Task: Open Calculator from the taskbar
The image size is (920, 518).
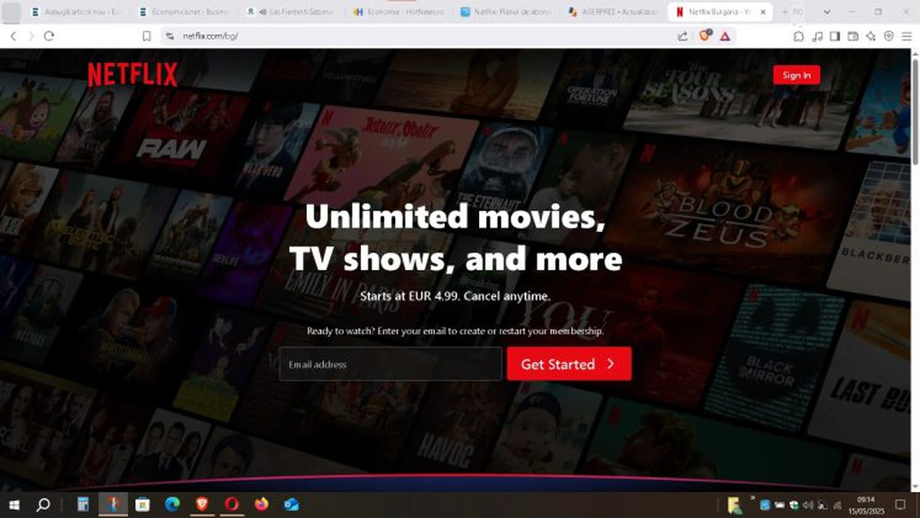Action: [83, 504]
